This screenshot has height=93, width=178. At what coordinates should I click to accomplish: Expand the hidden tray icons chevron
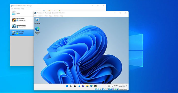point(106,86)
